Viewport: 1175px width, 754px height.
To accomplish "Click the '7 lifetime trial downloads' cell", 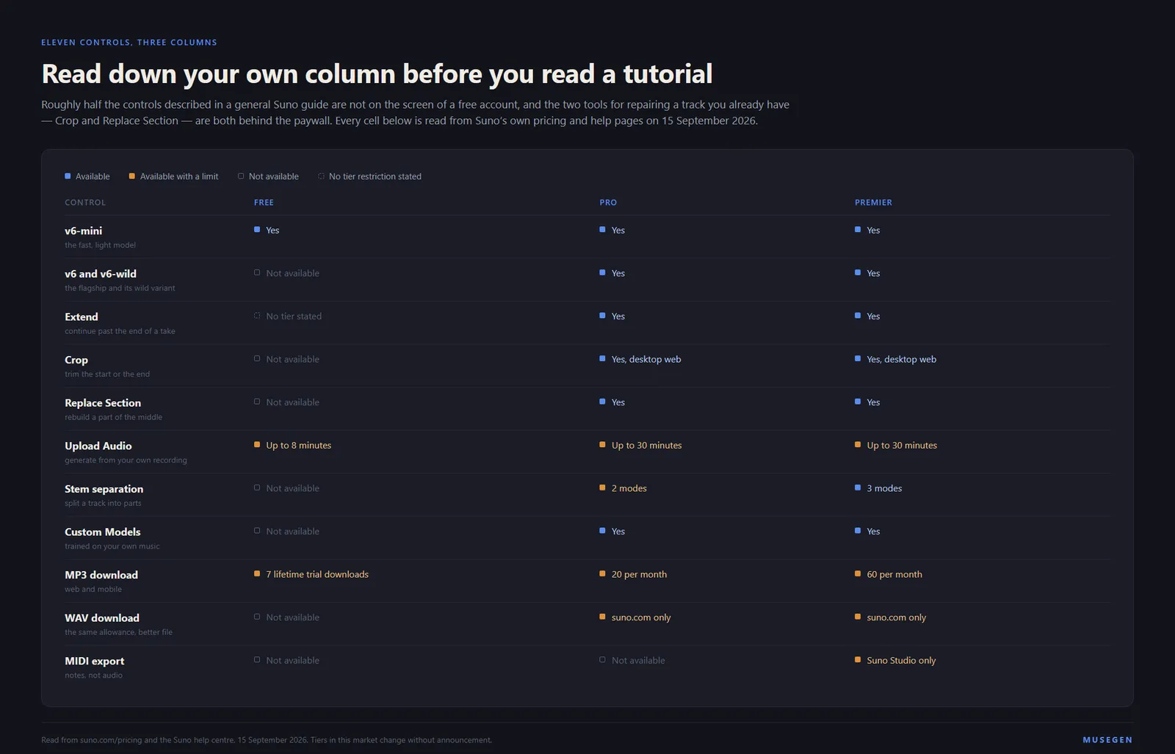I will coord(311,575).
